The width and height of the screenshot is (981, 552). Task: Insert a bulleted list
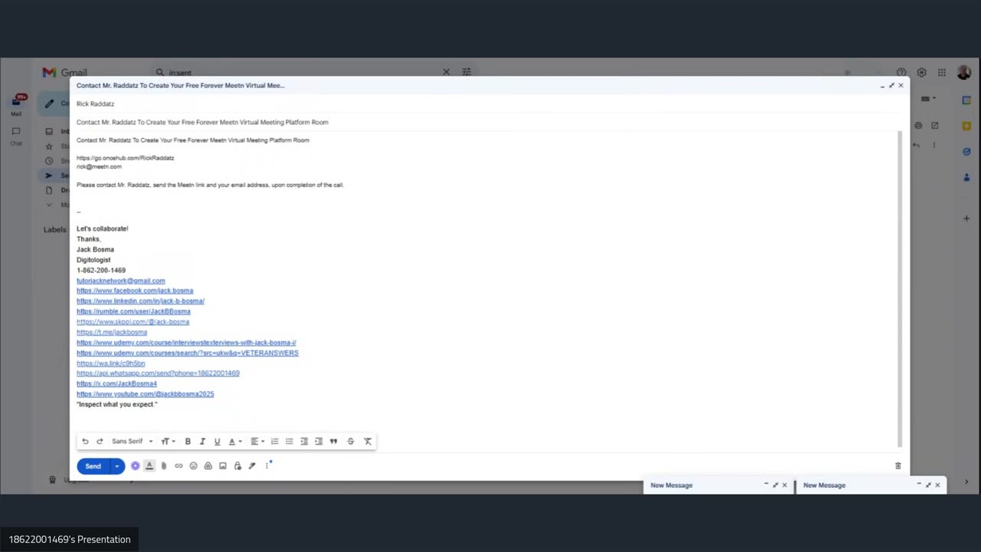(289, 442)
